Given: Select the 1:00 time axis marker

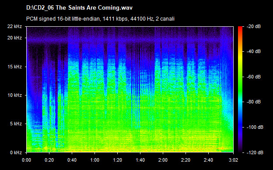Looking at the screenshot, I should pos(94,160).
